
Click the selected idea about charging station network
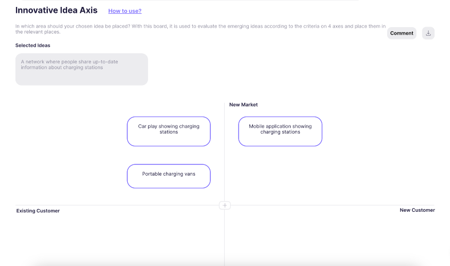[81, 69]
